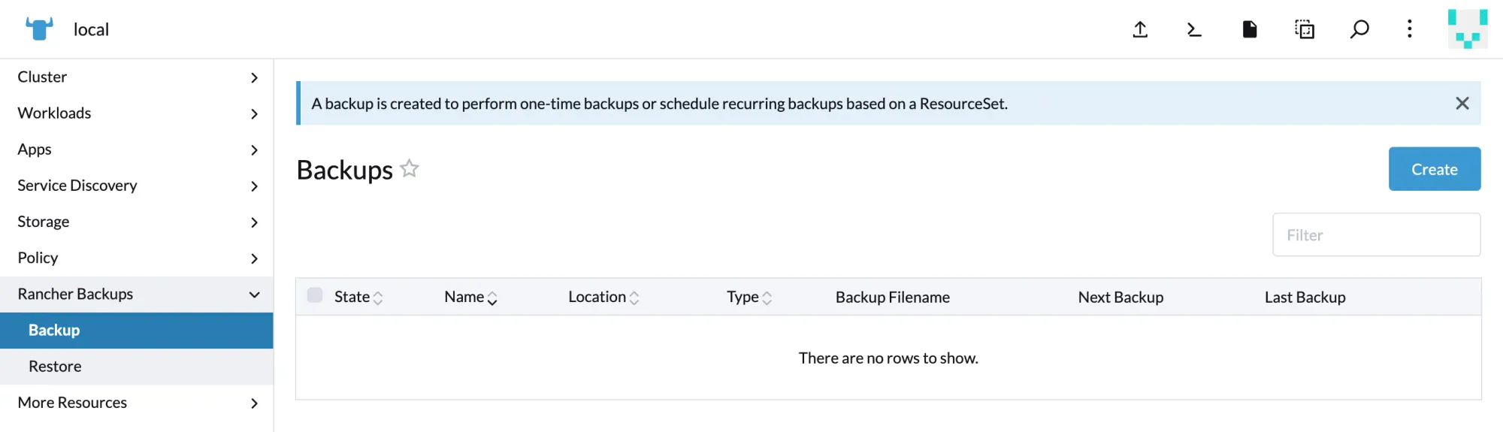Copy KubeConfig to clipboard icon
Screen dimensions: 1503x432
1305,29
